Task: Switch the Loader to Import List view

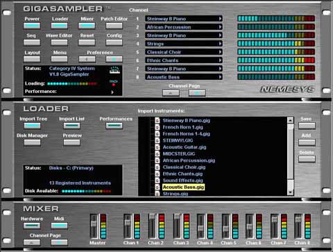Action: click(72, 126)
